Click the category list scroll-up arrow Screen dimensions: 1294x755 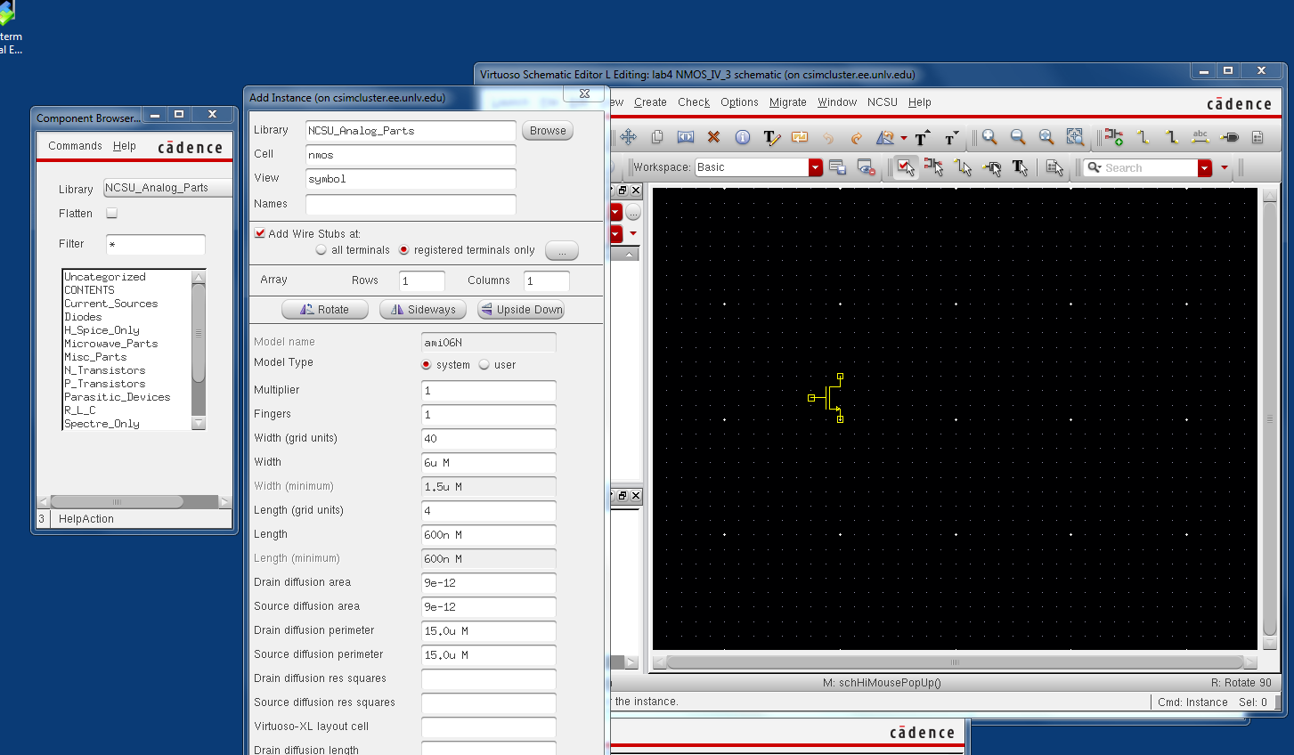coord(199,277)
